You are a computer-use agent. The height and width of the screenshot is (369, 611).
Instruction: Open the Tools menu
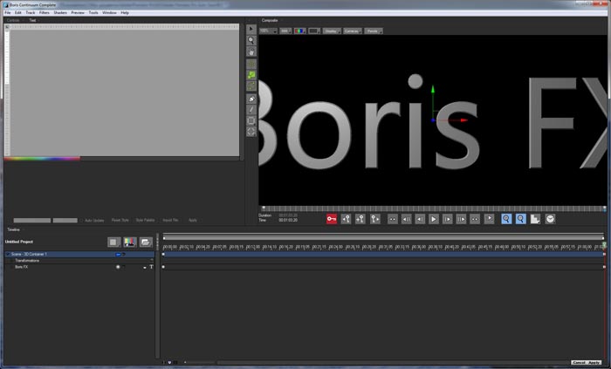(93, 13)
